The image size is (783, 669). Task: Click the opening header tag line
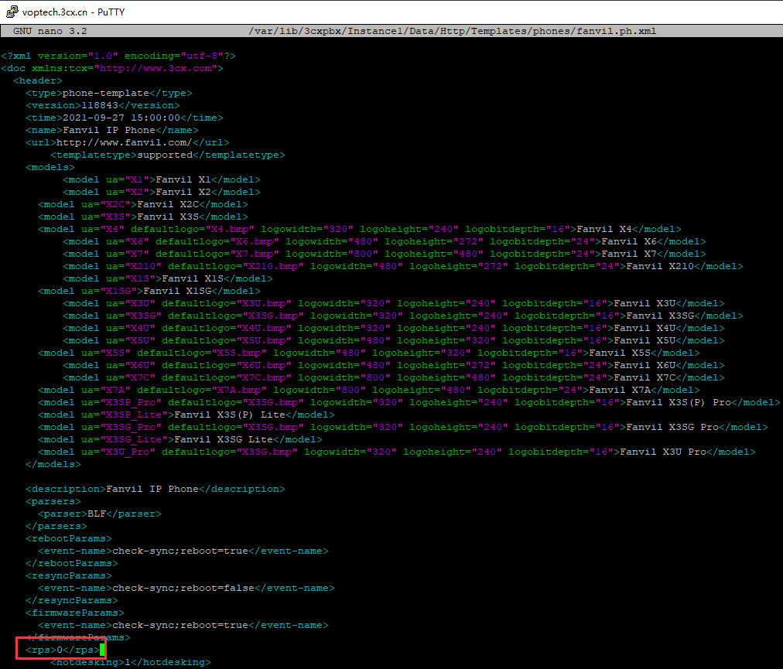[x=38, y=81]
